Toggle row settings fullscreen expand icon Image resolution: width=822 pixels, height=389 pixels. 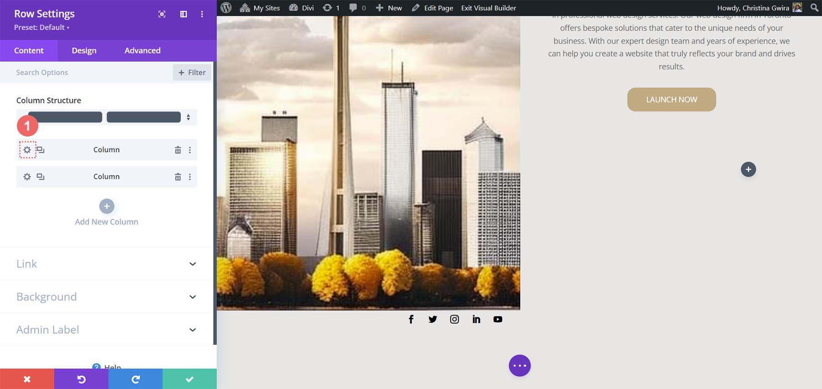point(162,14)
